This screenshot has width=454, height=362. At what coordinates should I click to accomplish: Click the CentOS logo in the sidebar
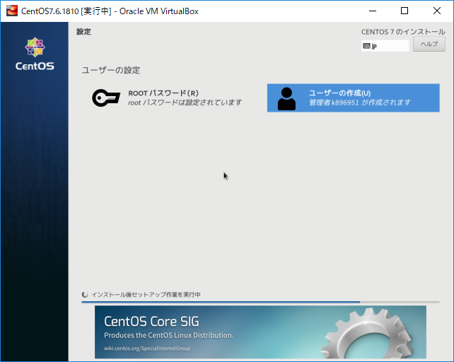pyautogui.click(x=35, y=54)
